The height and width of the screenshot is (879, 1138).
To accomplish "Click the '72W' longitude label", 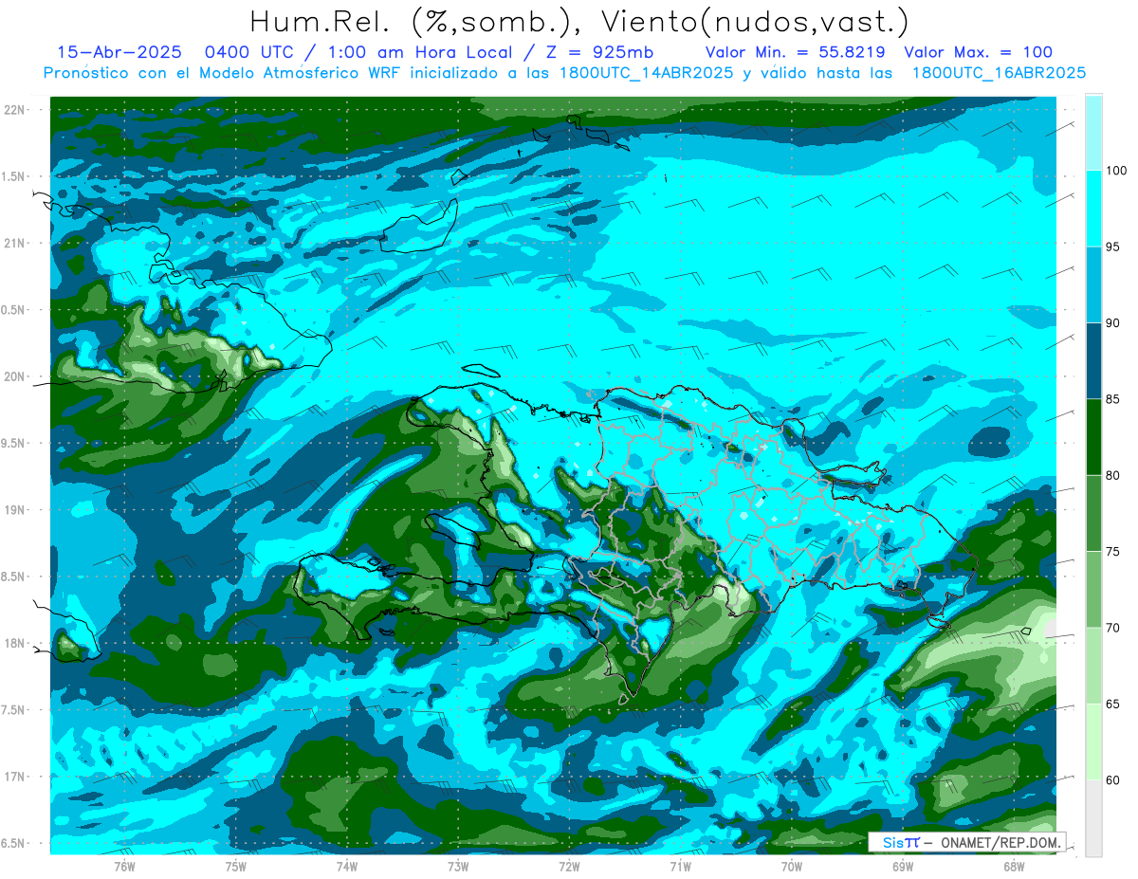I will [569, 866].
